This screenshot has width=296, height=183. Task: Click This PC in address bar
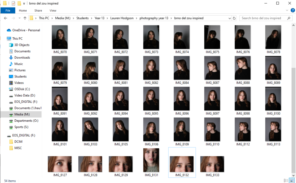44,18
